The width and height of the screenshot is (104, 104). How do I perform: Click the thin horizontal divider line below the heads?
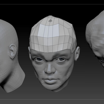tap(52, 100)
